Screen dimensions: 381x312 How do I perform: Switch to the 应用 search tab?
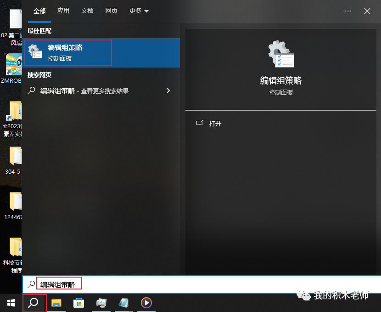tap(63, 11)
